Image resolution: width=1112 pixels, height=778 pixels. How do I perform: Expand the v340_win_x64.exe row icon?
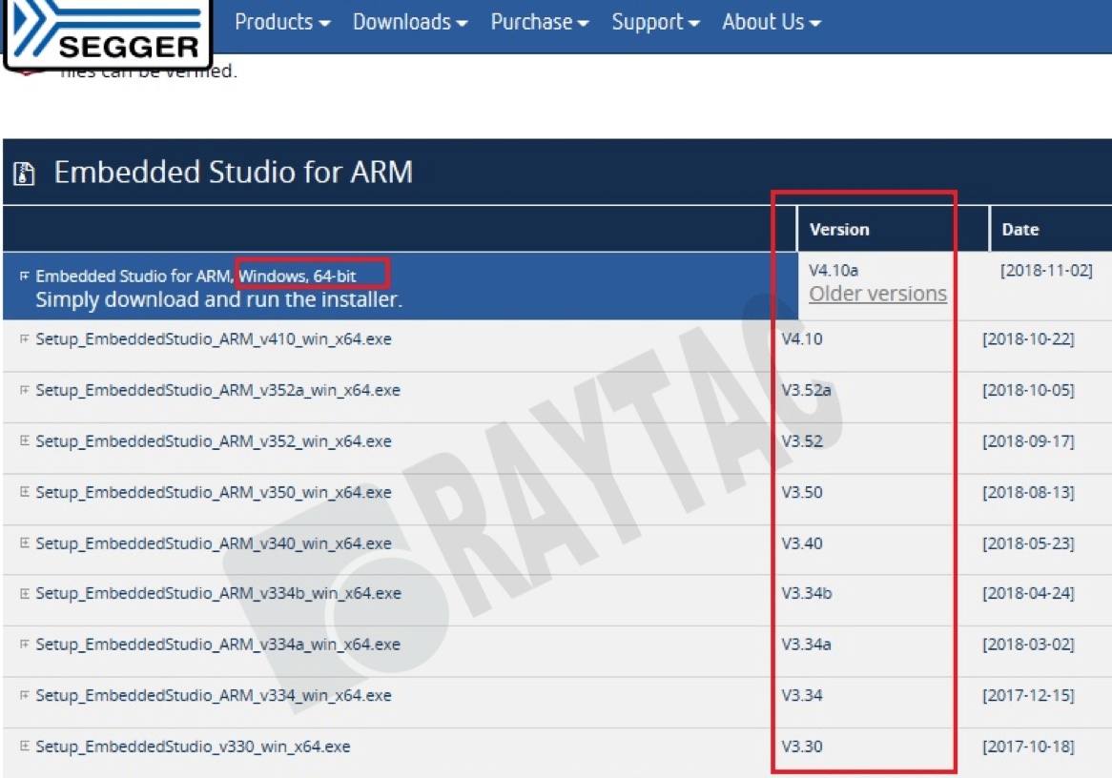(24, 543)
